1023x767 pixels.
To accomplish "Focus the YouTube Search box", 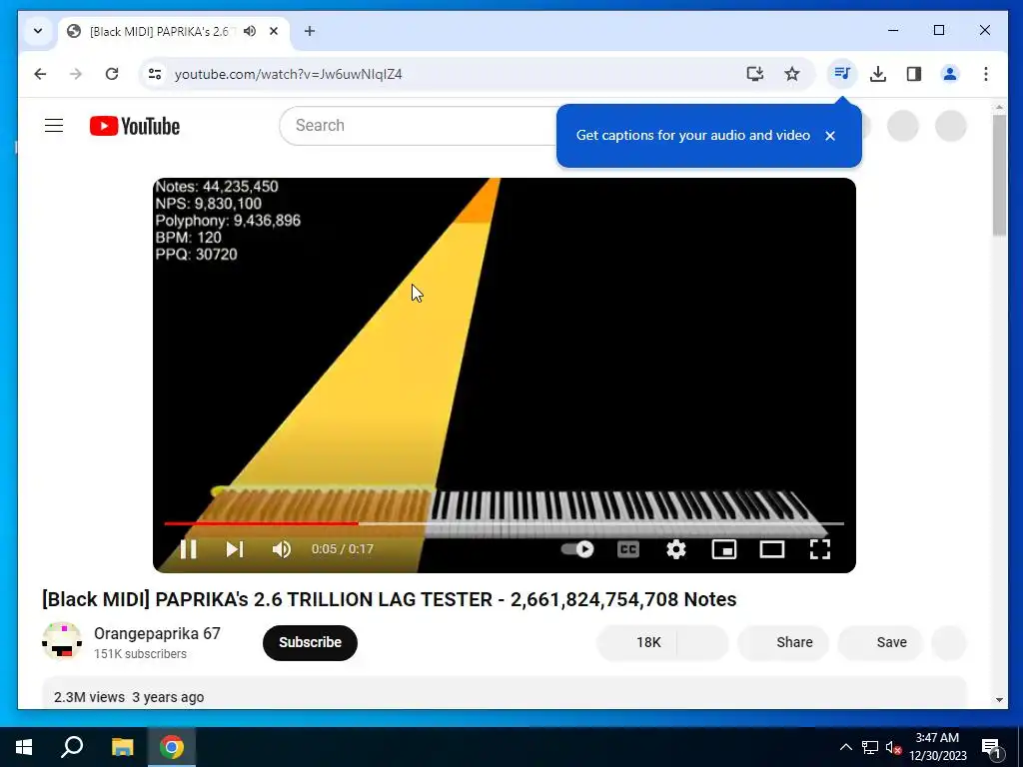I will 418,125.
